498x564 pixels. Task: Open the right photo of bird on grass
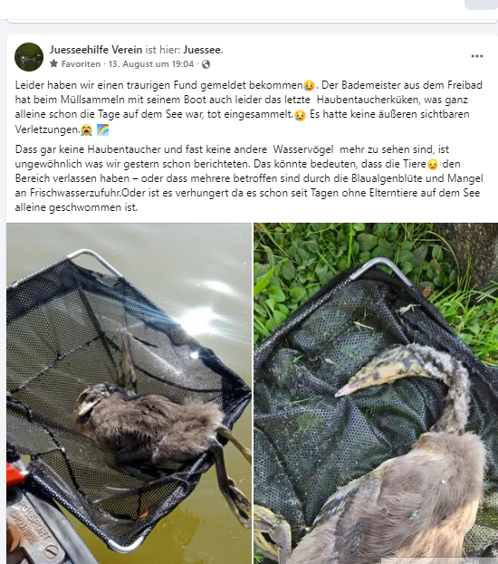click(x=376, y=393)
